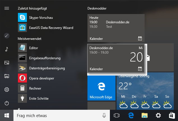
Task: Launch Opera developer icon
Action: coord(22,78)
